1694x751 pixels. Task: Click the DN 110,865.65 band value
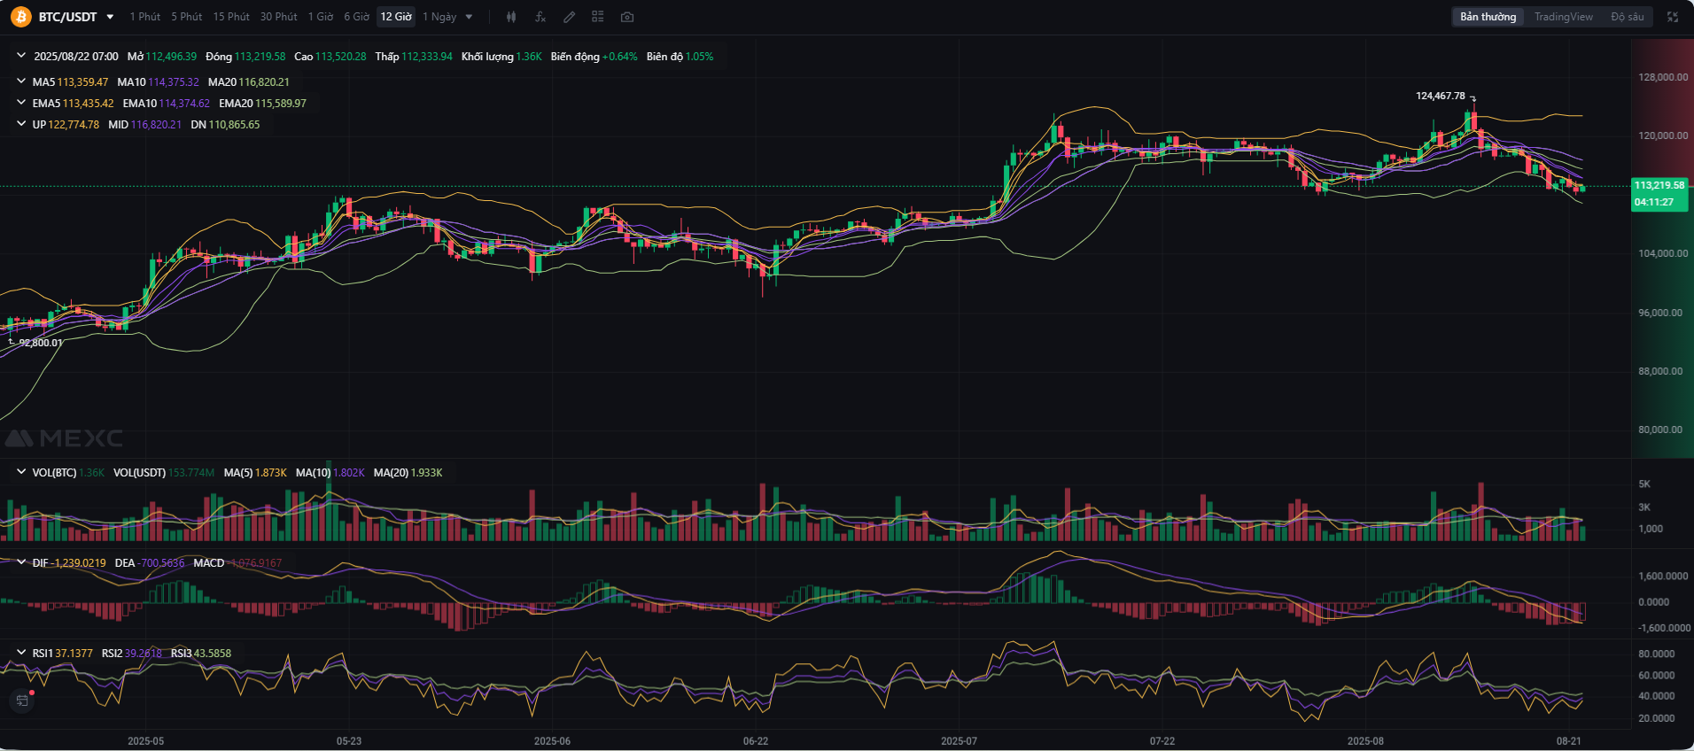point(234,124)
